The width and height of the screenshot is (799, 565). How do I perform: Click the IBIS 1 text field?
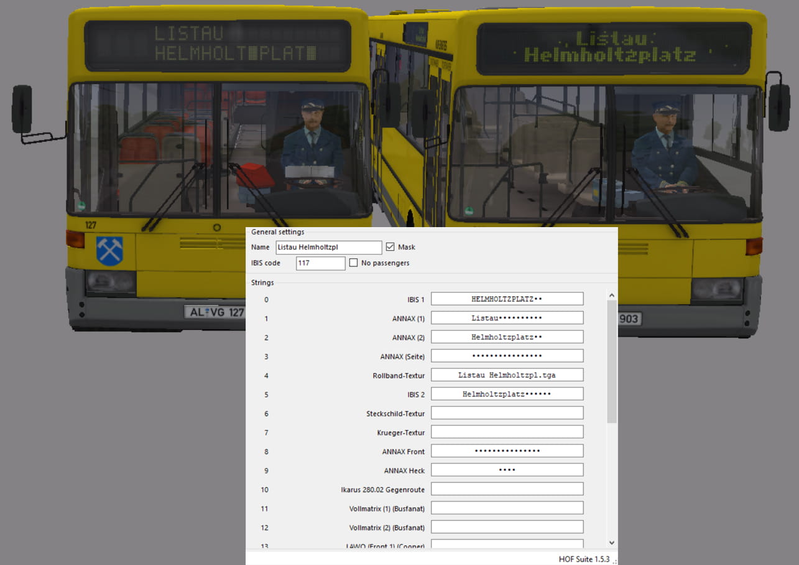pos(507,299)
